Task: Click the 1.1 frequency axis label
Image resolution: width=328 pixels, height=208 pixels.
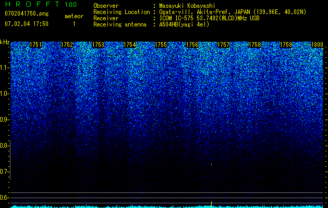Action: pos(4,68)
